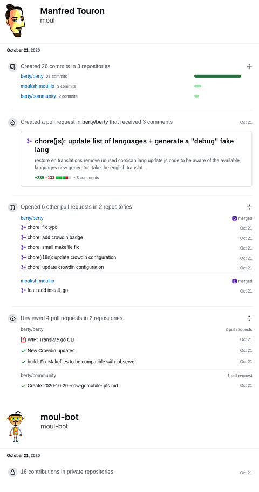
Task: Click the red changes-requested icon for WIP: Translate go CLI
Action: click(x=23, y=339)
